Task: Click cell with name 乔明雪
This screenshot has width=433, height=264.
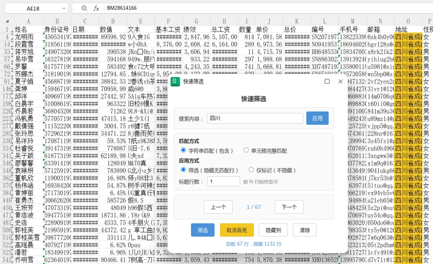Action: 28,260
